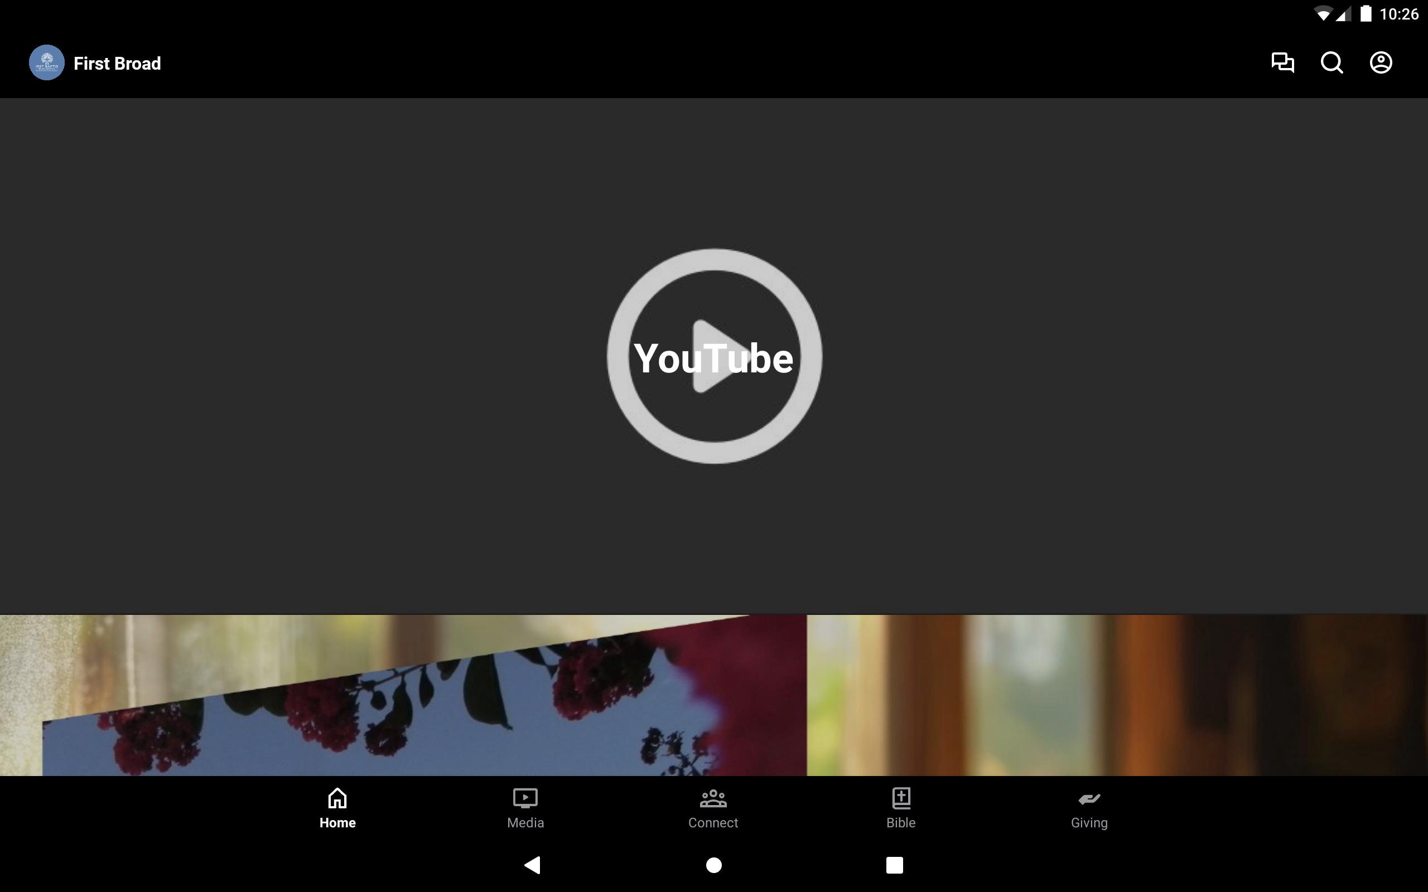Tap the cellular signal icon
Screen dimensions: 1428x892
pos(1344,14)
